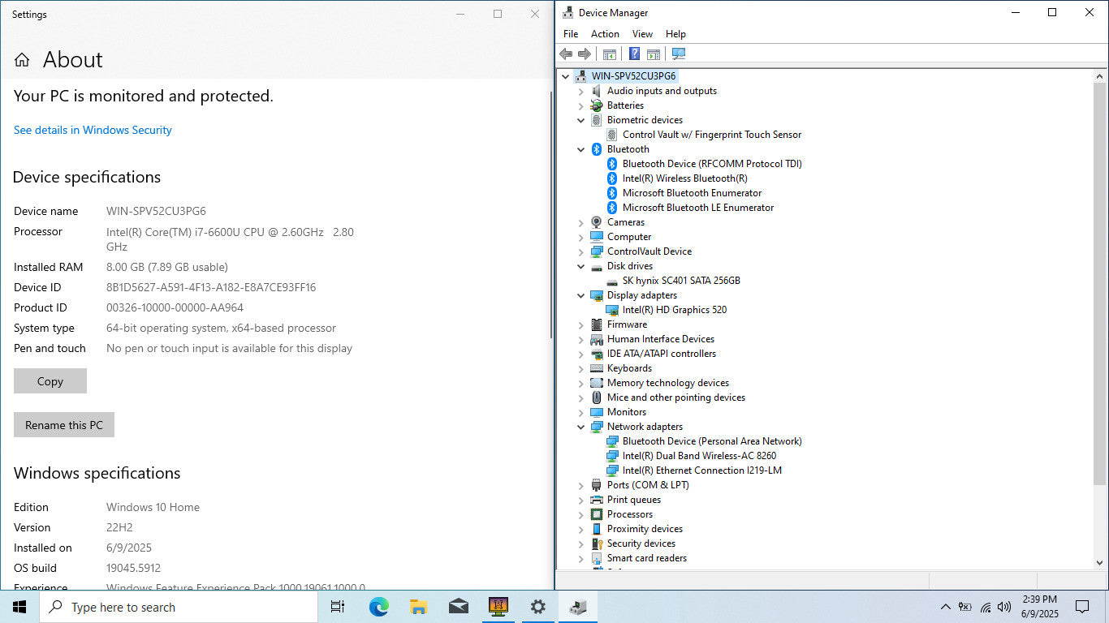Click the Copy button under device specifications

point(50,381)
